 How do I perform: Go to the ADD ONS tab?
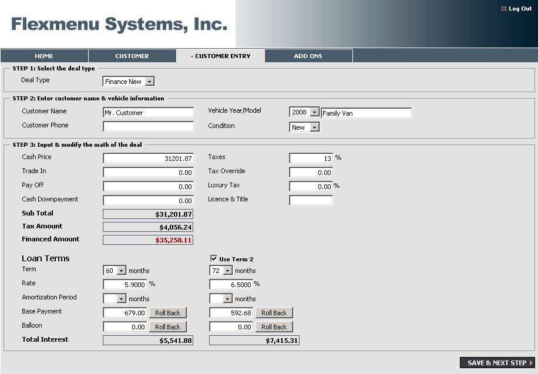[x=308, y=56]
